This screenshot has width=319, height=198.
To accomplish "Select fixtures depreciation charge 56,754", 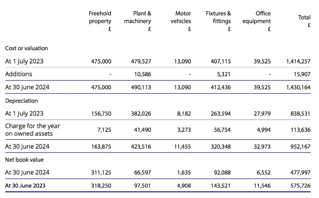I will point(222,130).
